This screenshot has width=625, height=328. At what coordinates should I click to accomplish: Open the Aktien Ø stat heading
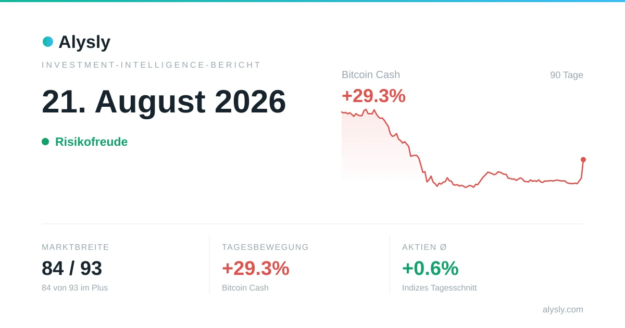click(424, 247)
